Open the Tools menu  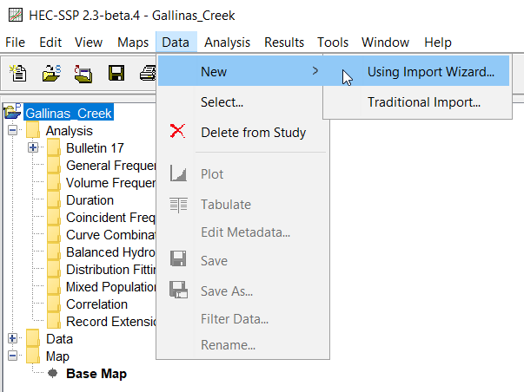click(x=333, y=42)
